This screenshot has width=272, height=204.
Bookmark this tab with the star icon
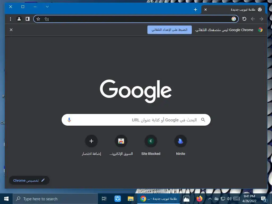point(38,19)
